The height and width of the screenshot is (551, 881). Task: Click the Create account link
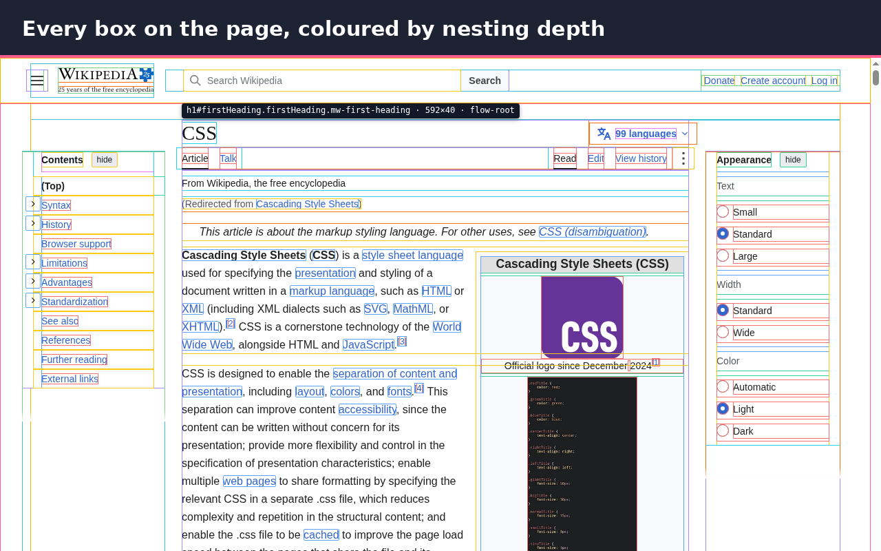coord(773,81)
